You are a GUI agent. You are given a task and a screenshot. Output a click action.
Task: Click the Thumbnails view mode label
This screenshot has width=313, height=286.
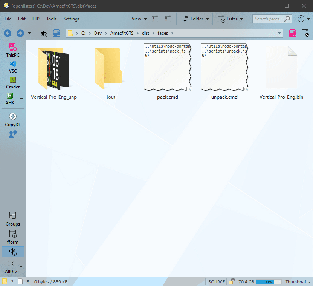coord(298,282)
